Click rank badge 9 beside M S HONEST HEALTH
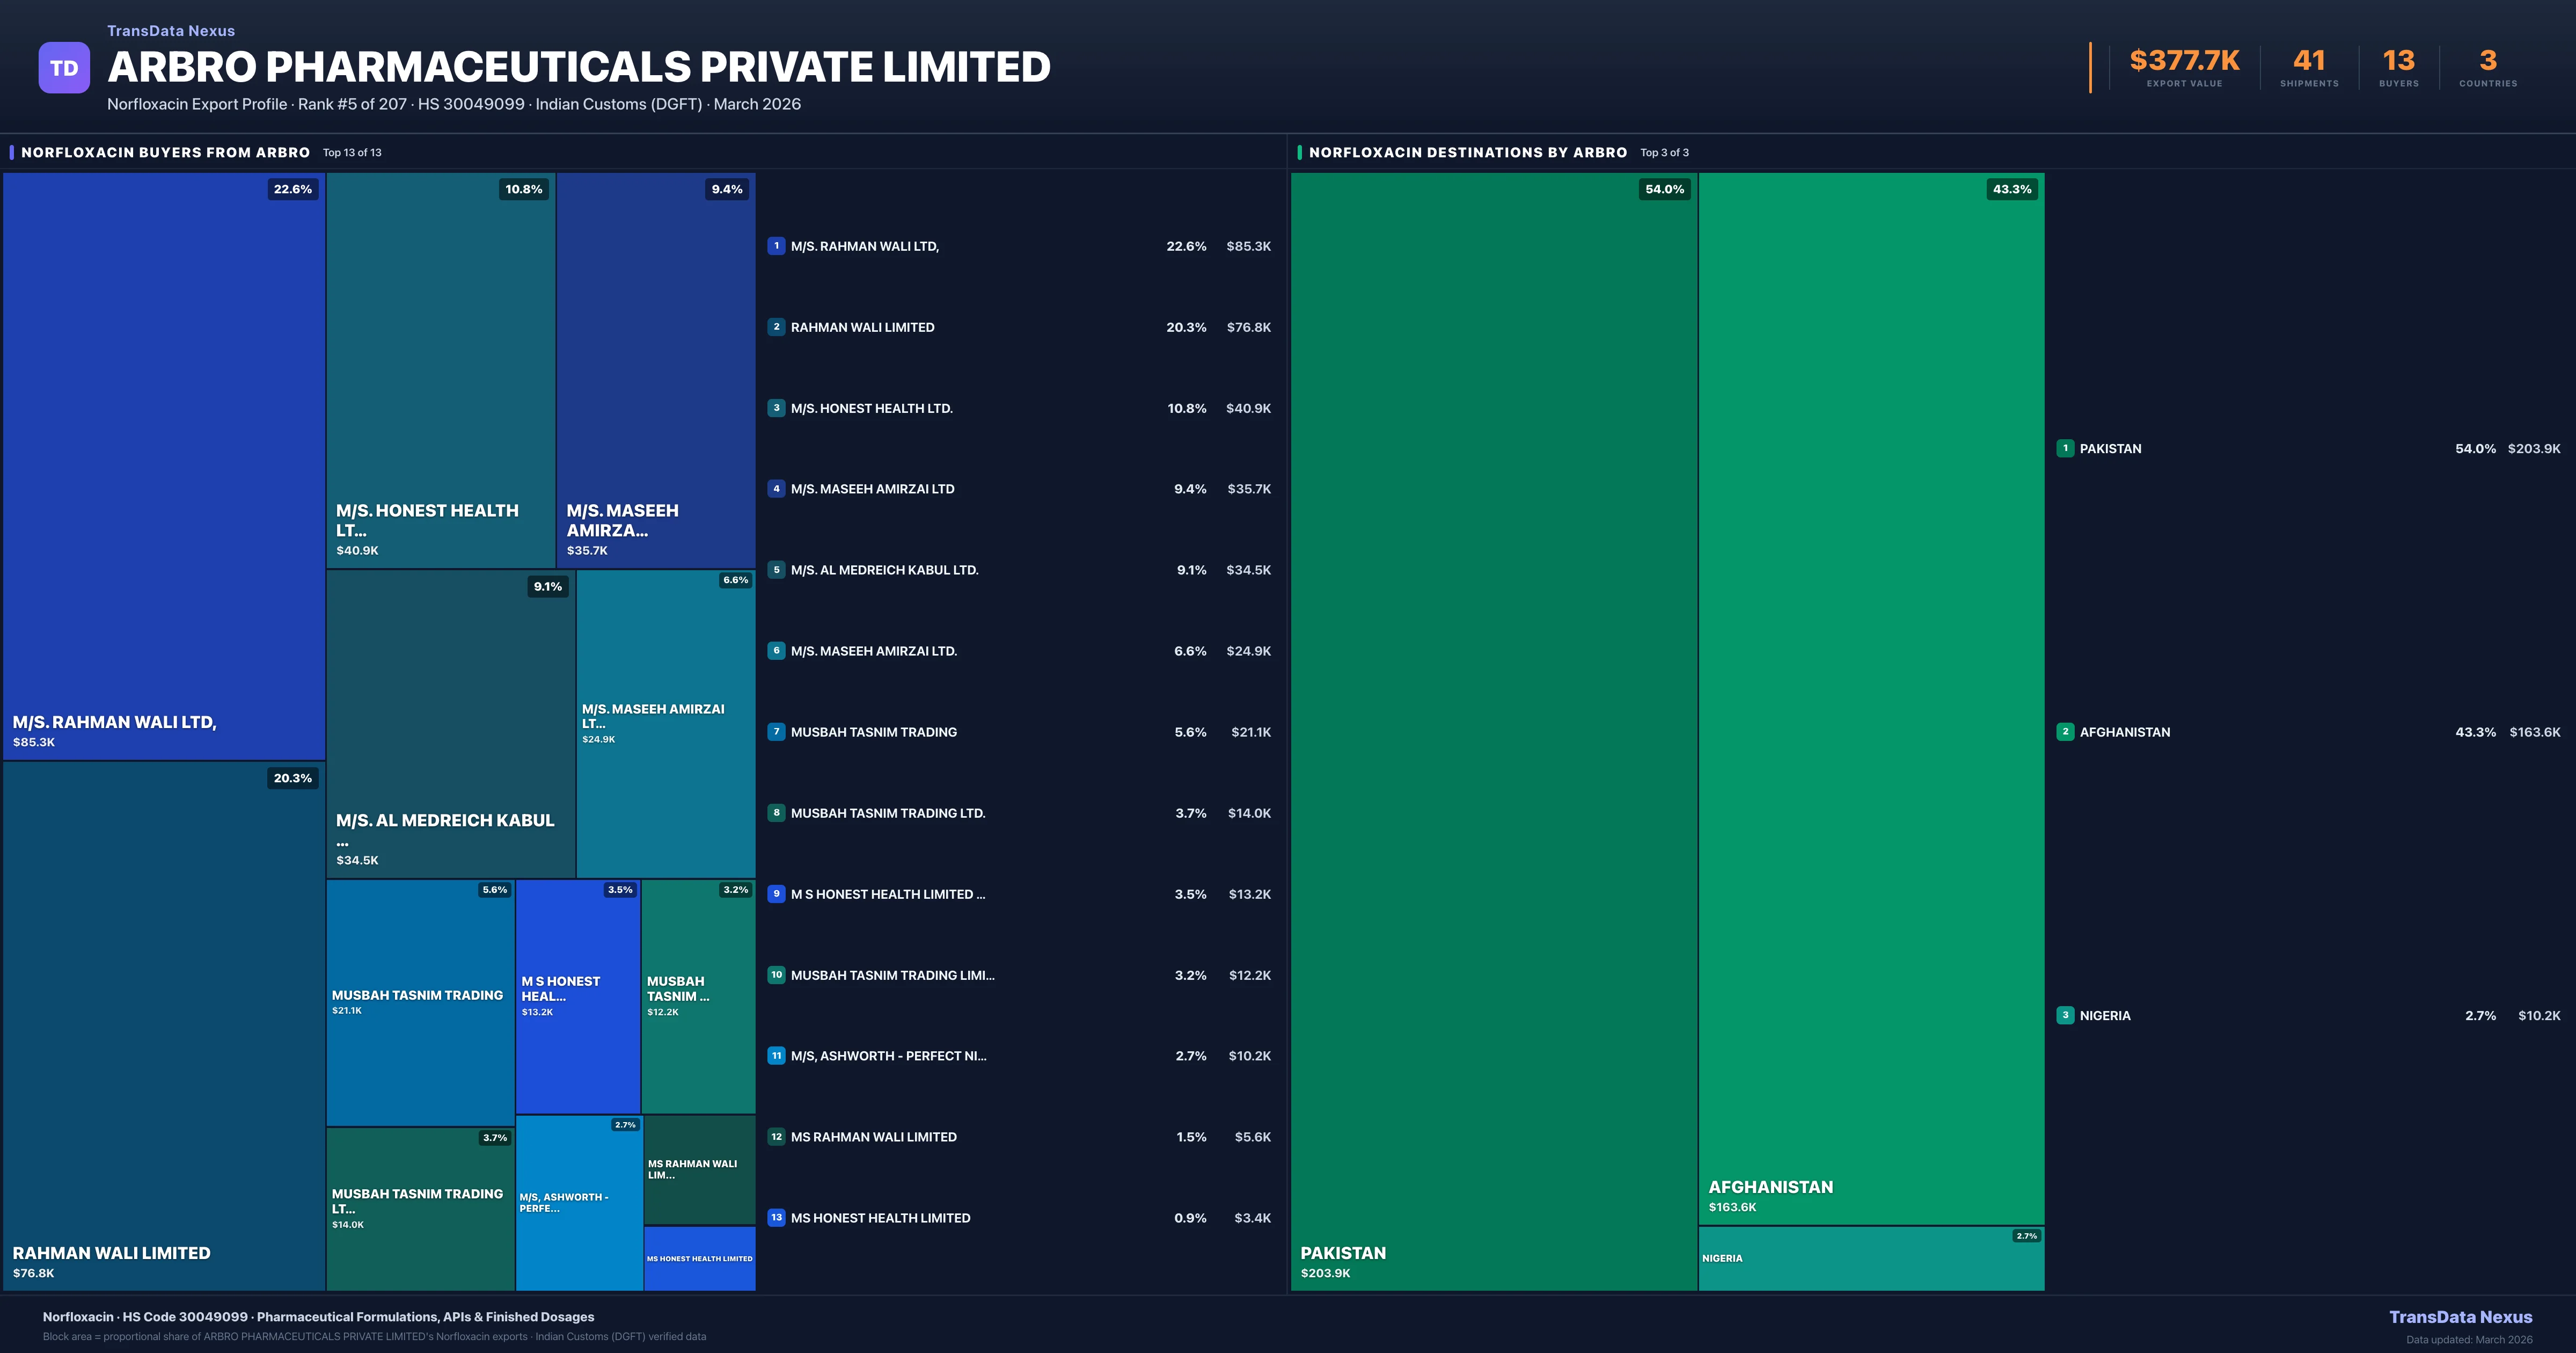Viewport: 2576px width, 1353px height. pyautogui.click(x=776, y=894)
